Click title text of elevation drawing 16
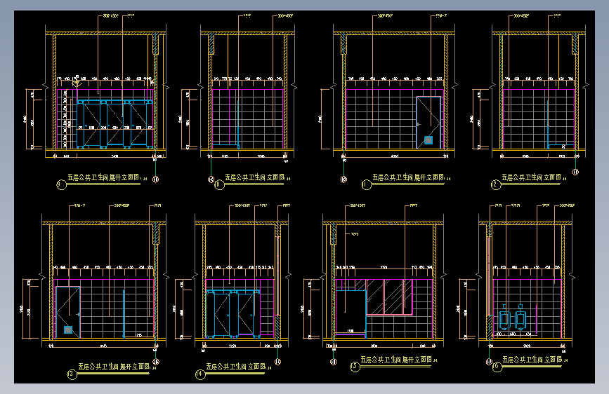 click(x=532, y=360)
